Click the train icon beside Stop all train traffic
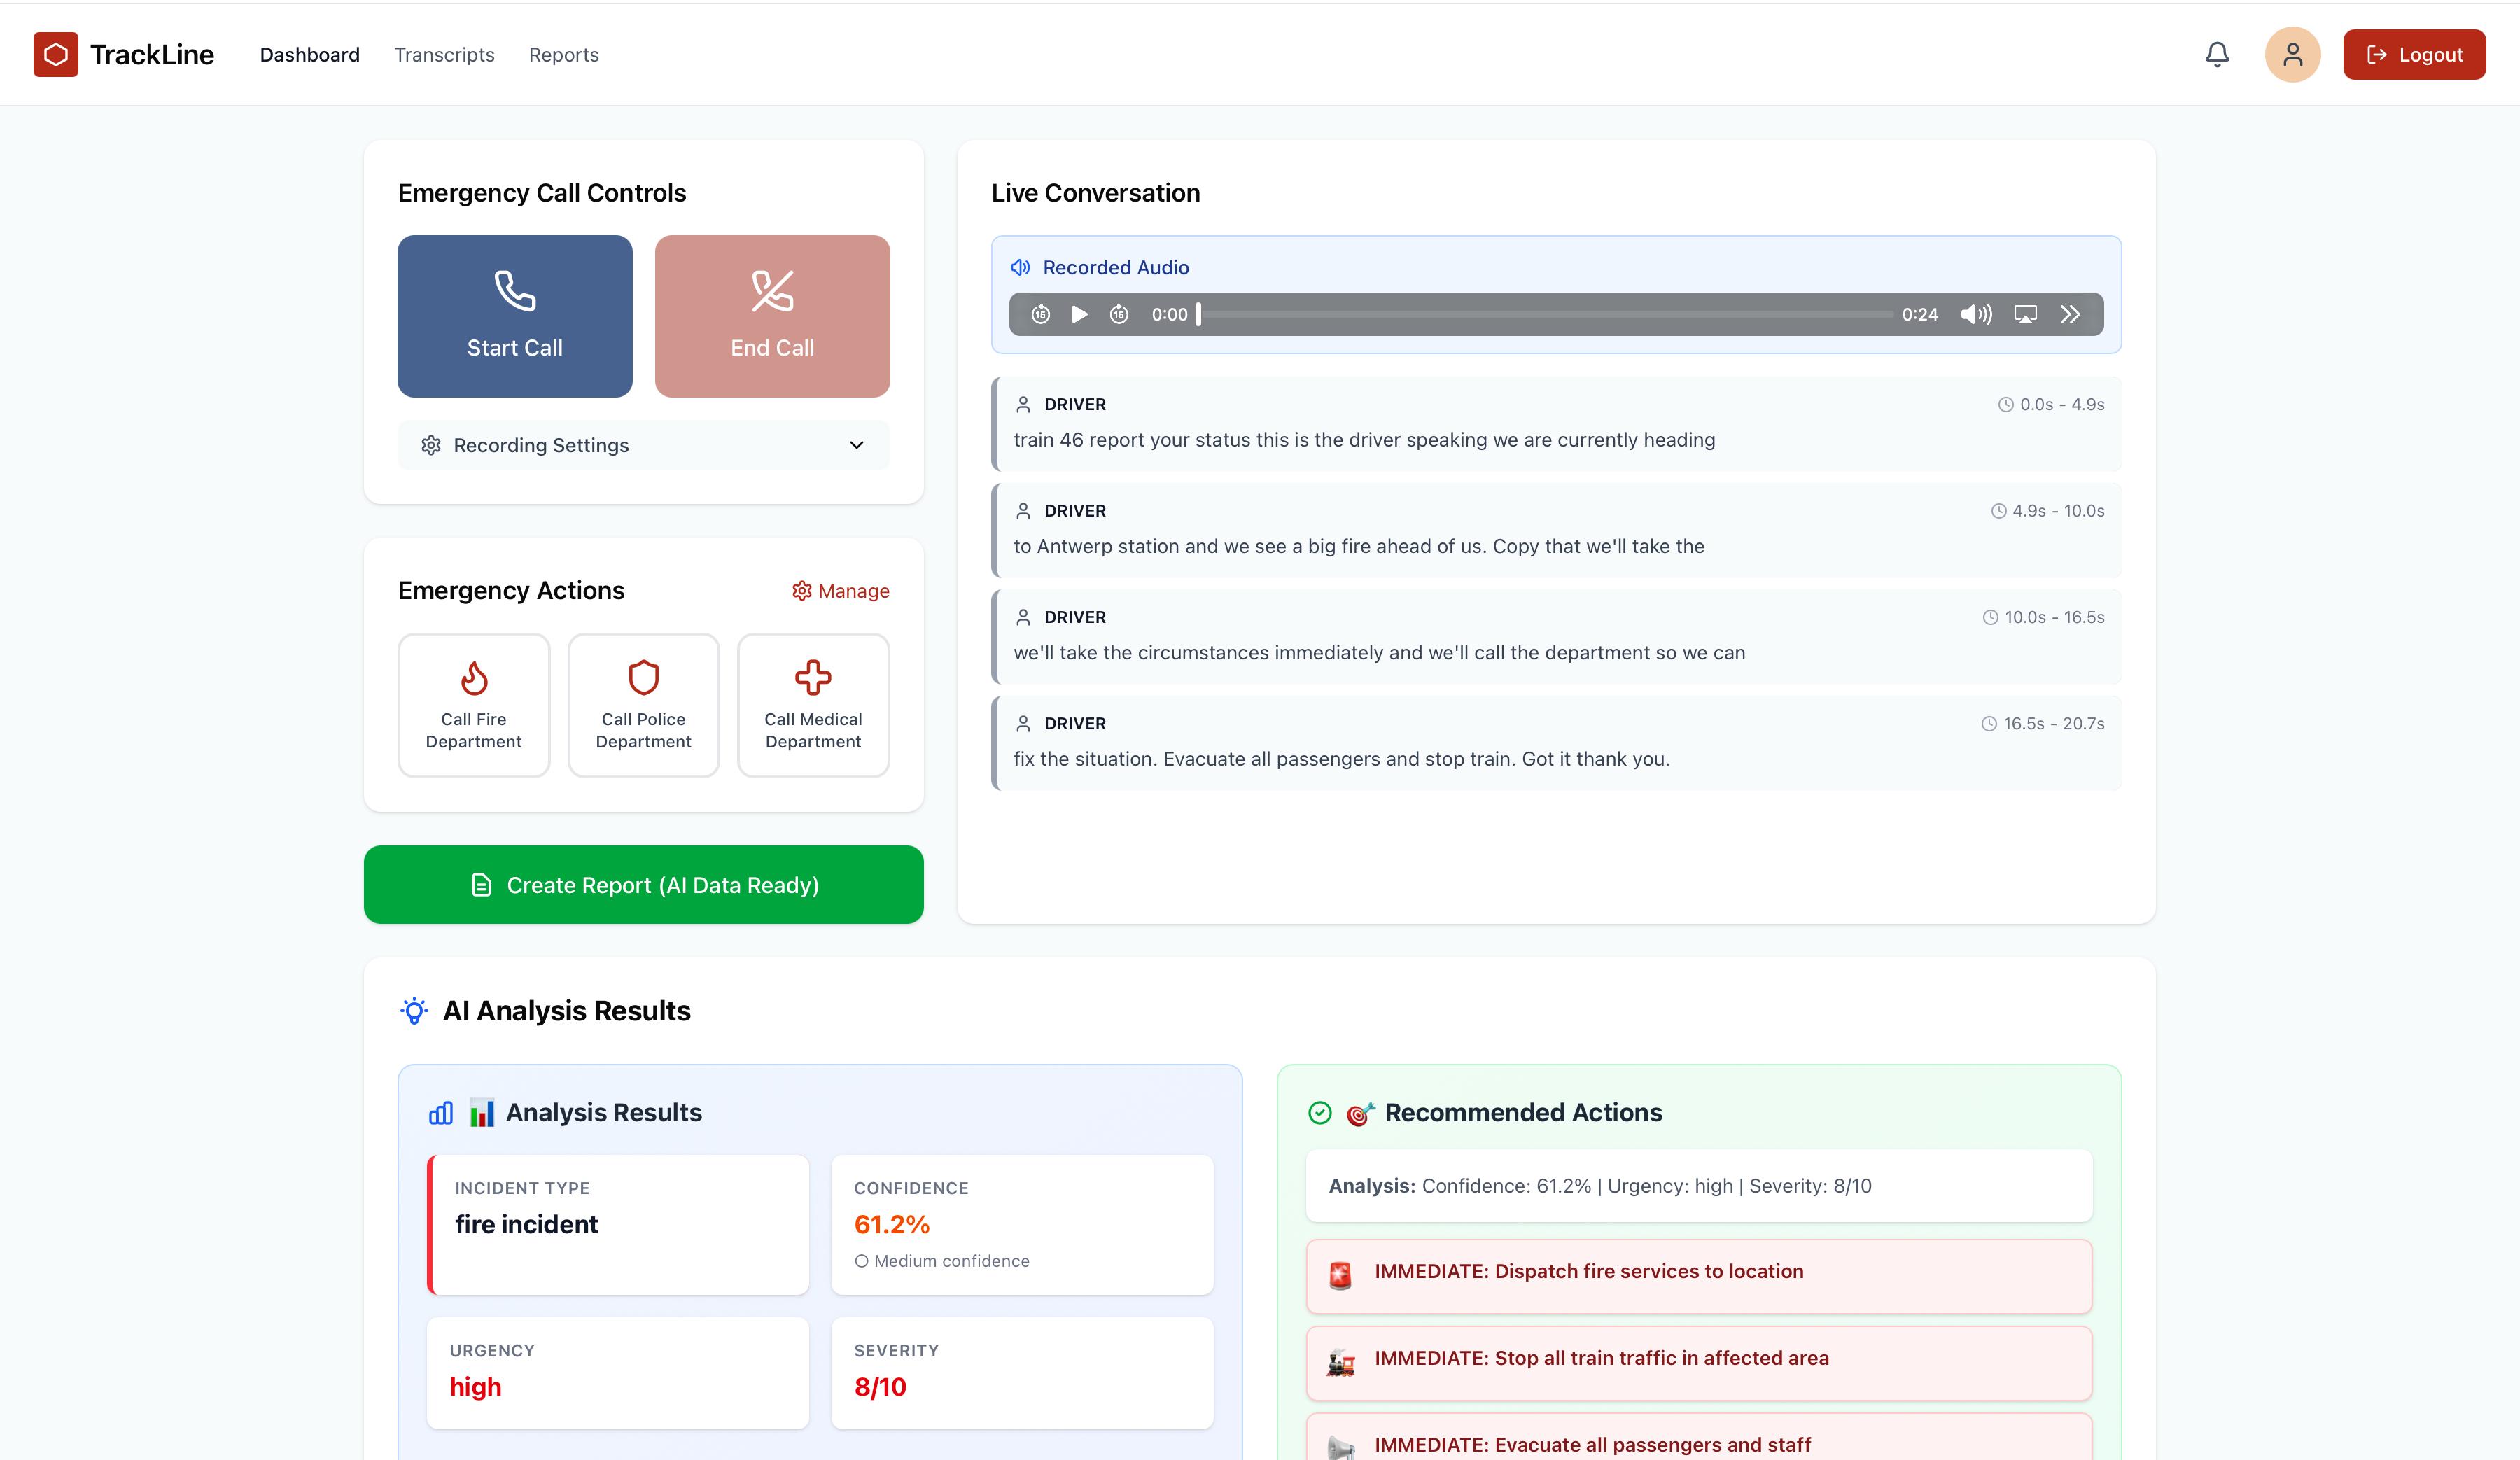 click(x=1340, y=1362)
